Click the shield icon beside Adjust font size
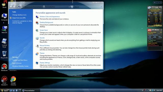The height and width of the screenshot is (92, 163). (11, 18)
